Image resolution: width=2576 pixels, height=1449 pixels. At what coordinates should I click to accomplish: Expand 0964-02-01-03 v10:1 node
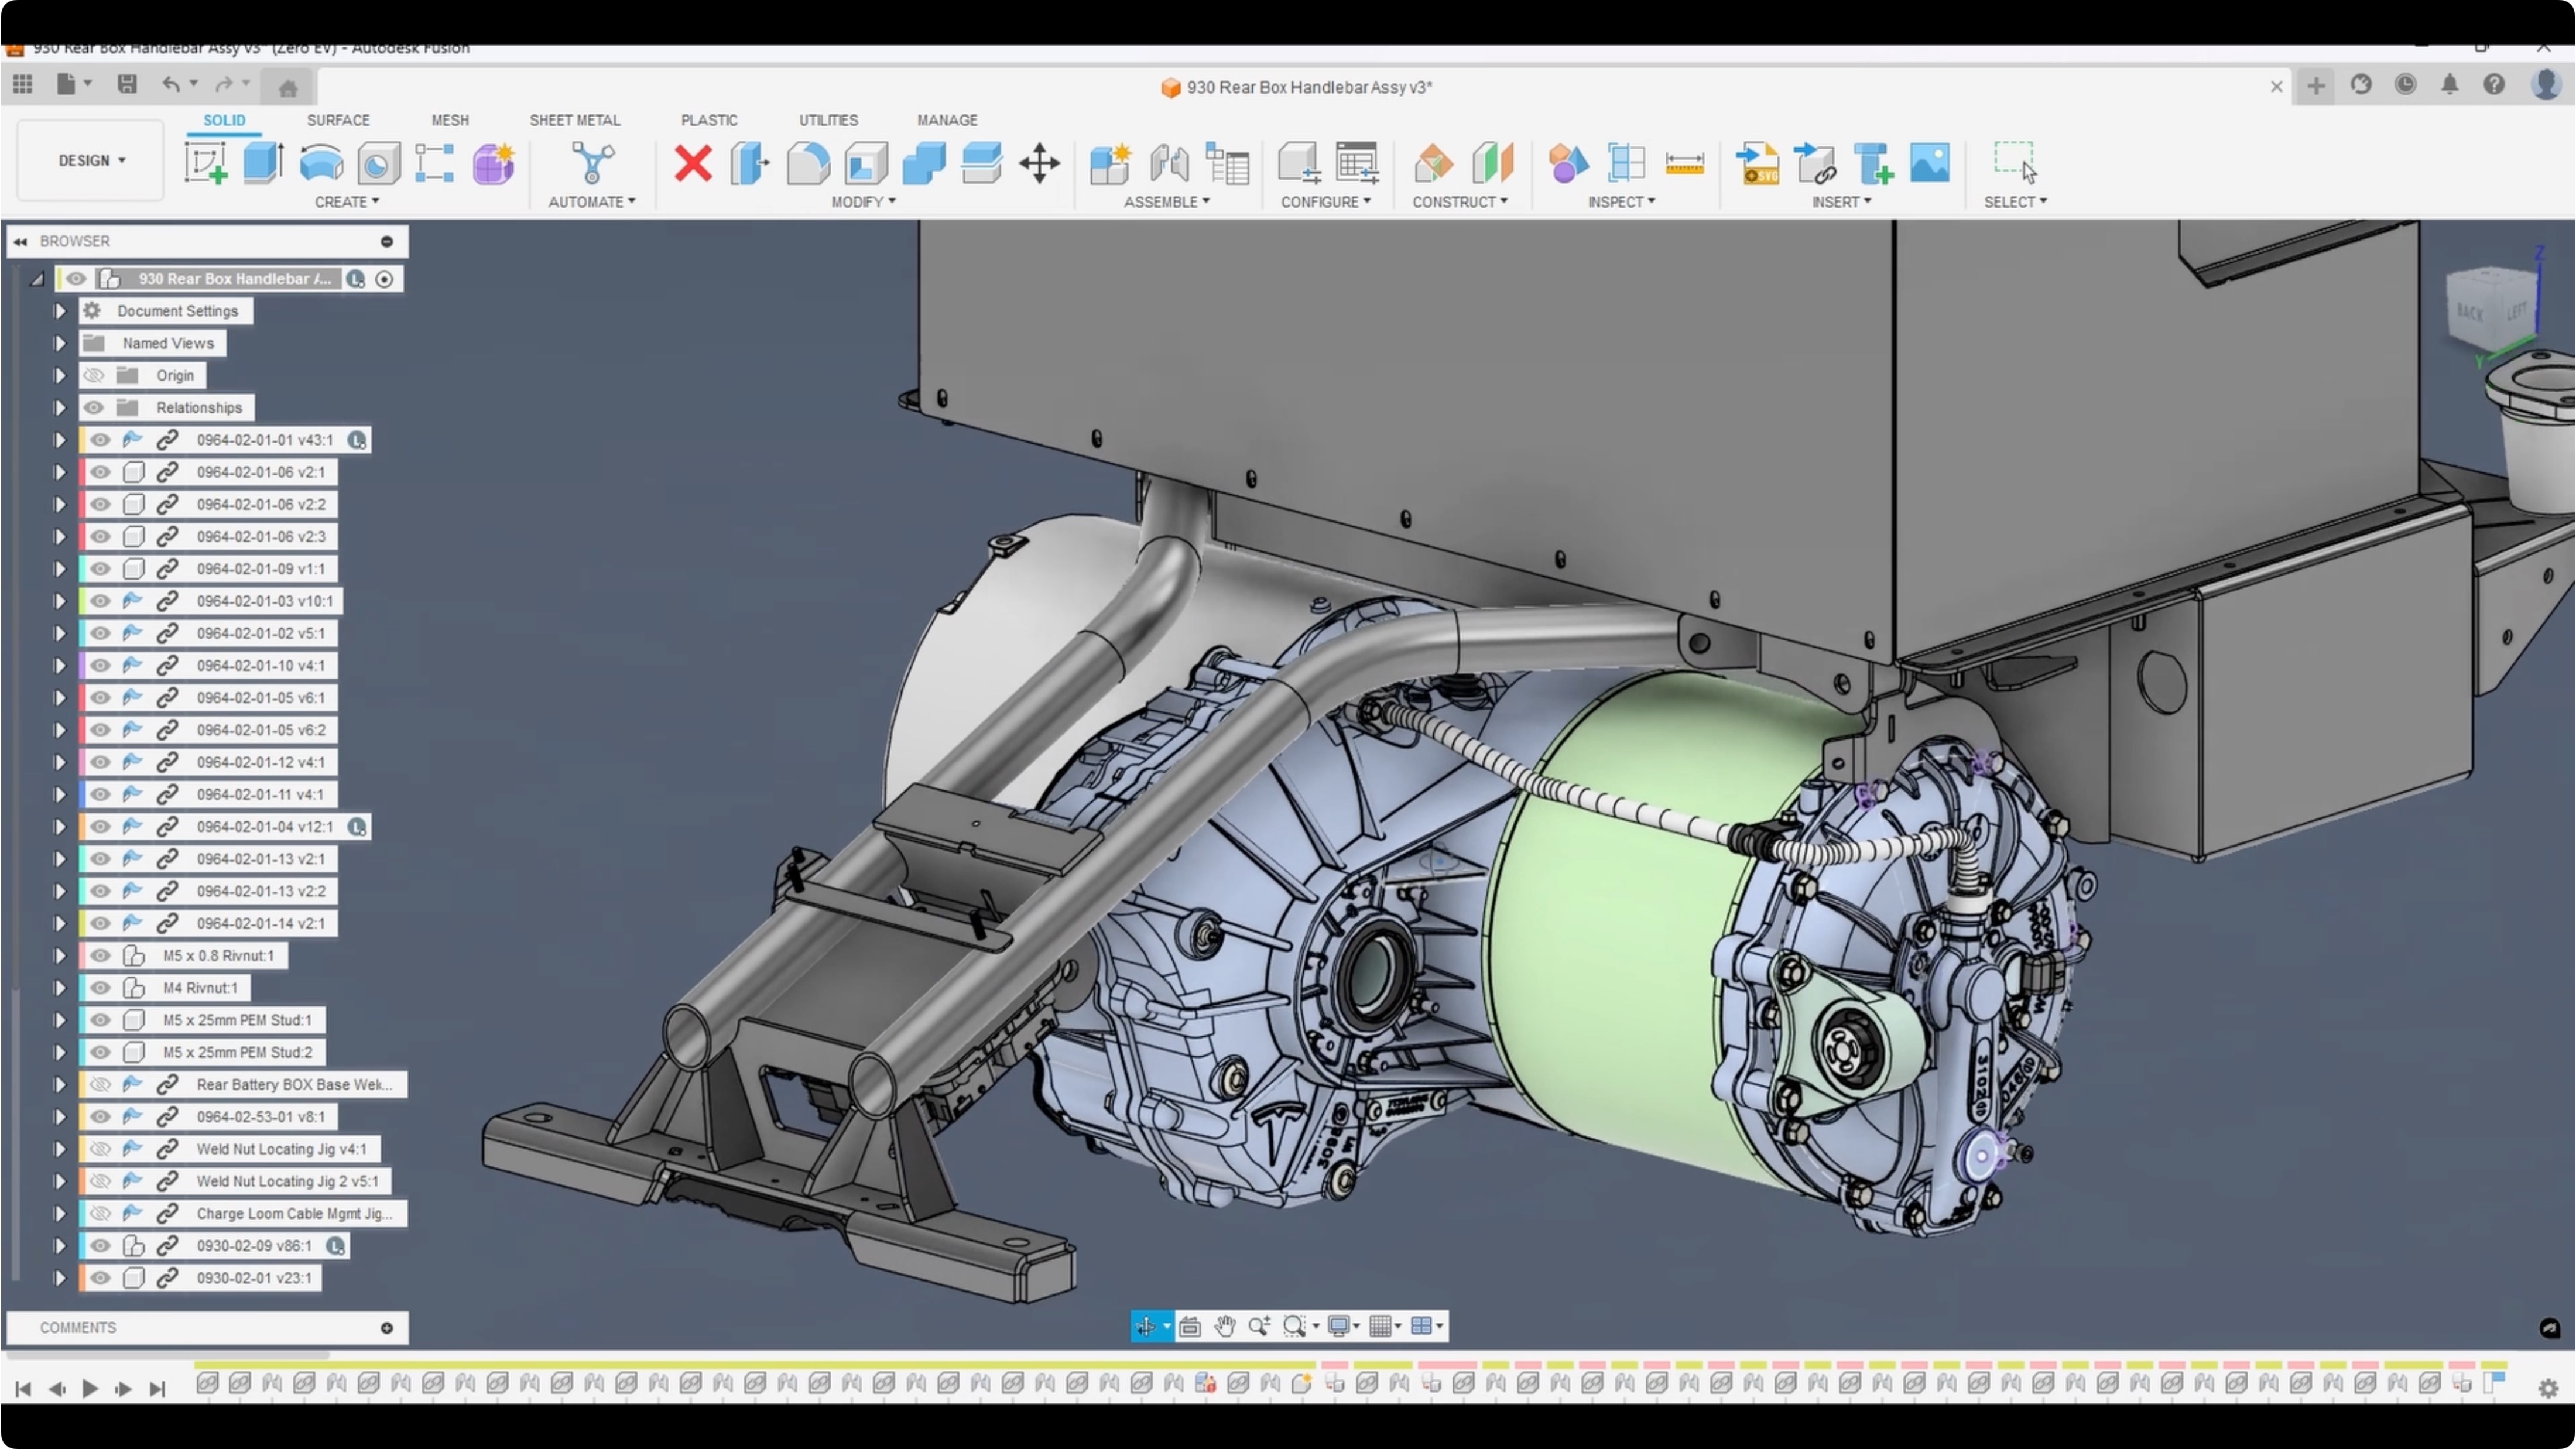pyautogui.click(x=59, y=601)
